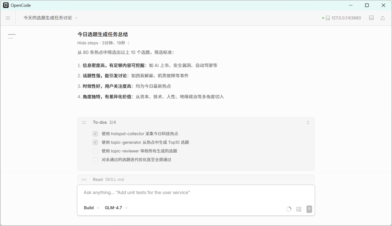Open the panel layout icon near top right
This screenshot has height=226, width=392.
pyautogui.click(x=371, y=17)
